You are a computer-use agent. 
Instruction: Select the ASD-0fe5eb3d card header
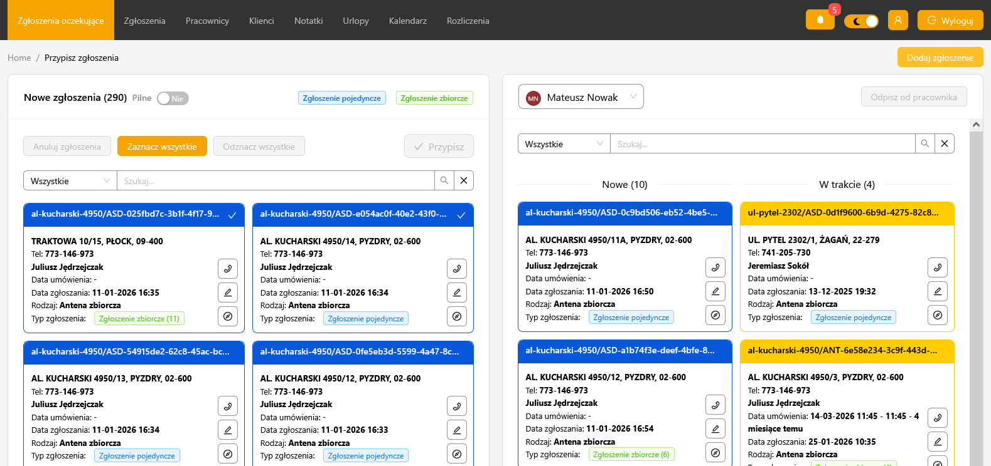[x=363, y=352]
